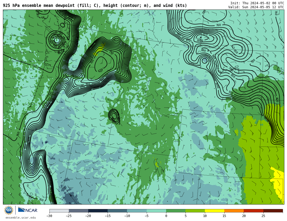
Task: Click the -30 to -25 color swatch
Action: [59, 211]
